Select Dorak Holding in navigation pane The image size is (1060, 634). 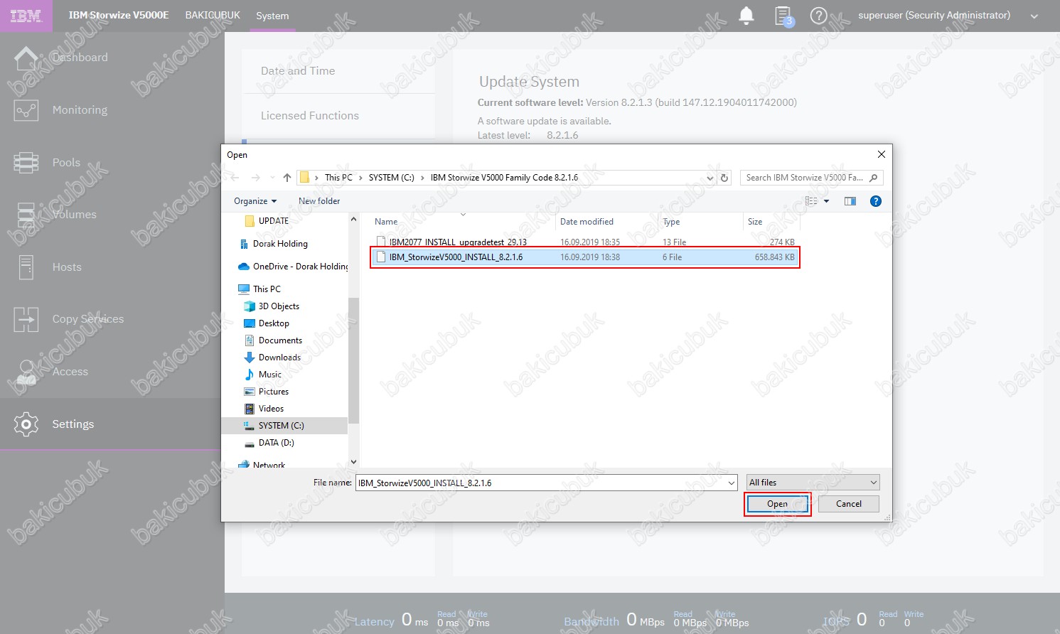pyautogui.click(x=280, y=244)
